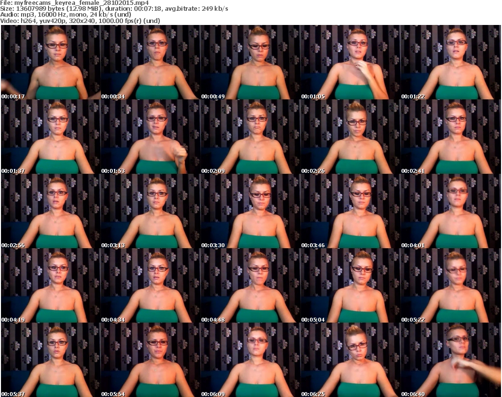Screen dimensions: 502x397
Task: Click the 00:04:19 frame
Action: point(50,286)
